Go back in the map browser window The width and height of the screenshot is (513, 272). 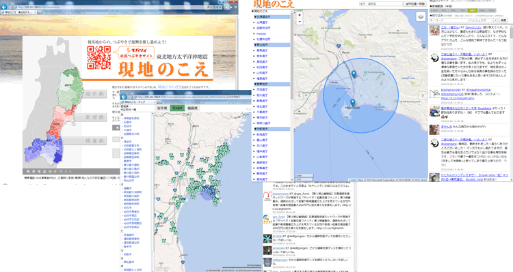[x=124, y=97]
